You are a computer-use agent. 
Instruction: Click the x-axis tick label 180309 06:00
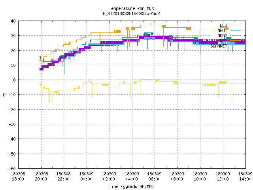click(155, 177)
